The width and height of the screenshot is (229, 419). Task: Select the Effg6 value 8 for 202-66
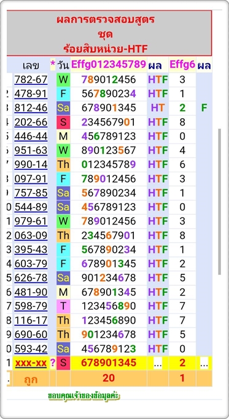pos(182,122)
